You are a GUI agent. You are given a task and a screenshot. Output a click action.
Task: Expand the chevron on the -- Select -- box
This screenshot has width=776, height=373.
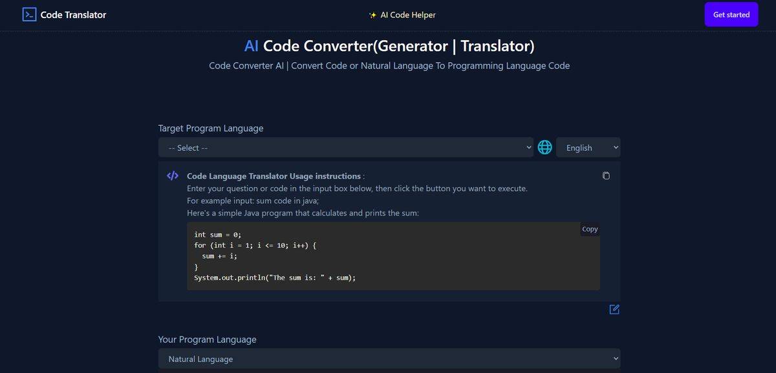point(529,147)
